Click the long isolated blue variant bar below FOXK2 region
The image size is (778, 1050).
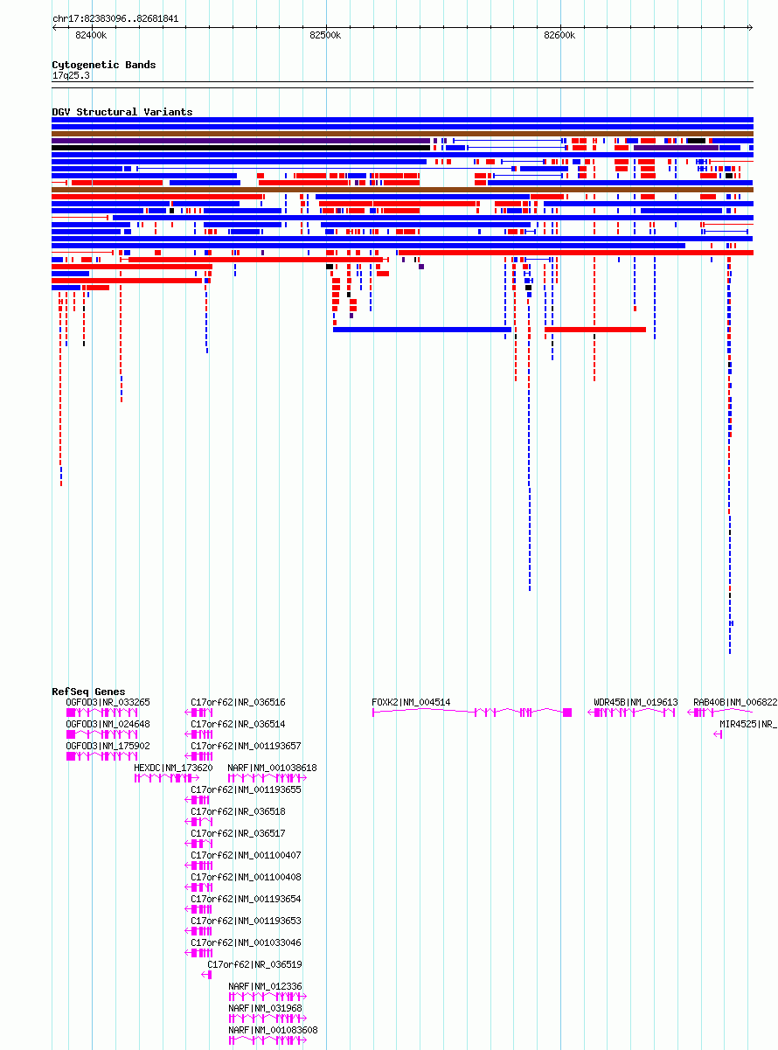coord(422,330)
